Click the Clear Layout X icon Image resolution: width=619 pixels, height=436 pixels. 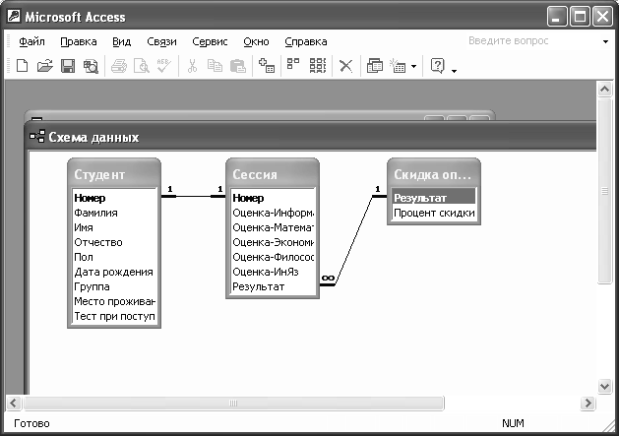point(345,66)
